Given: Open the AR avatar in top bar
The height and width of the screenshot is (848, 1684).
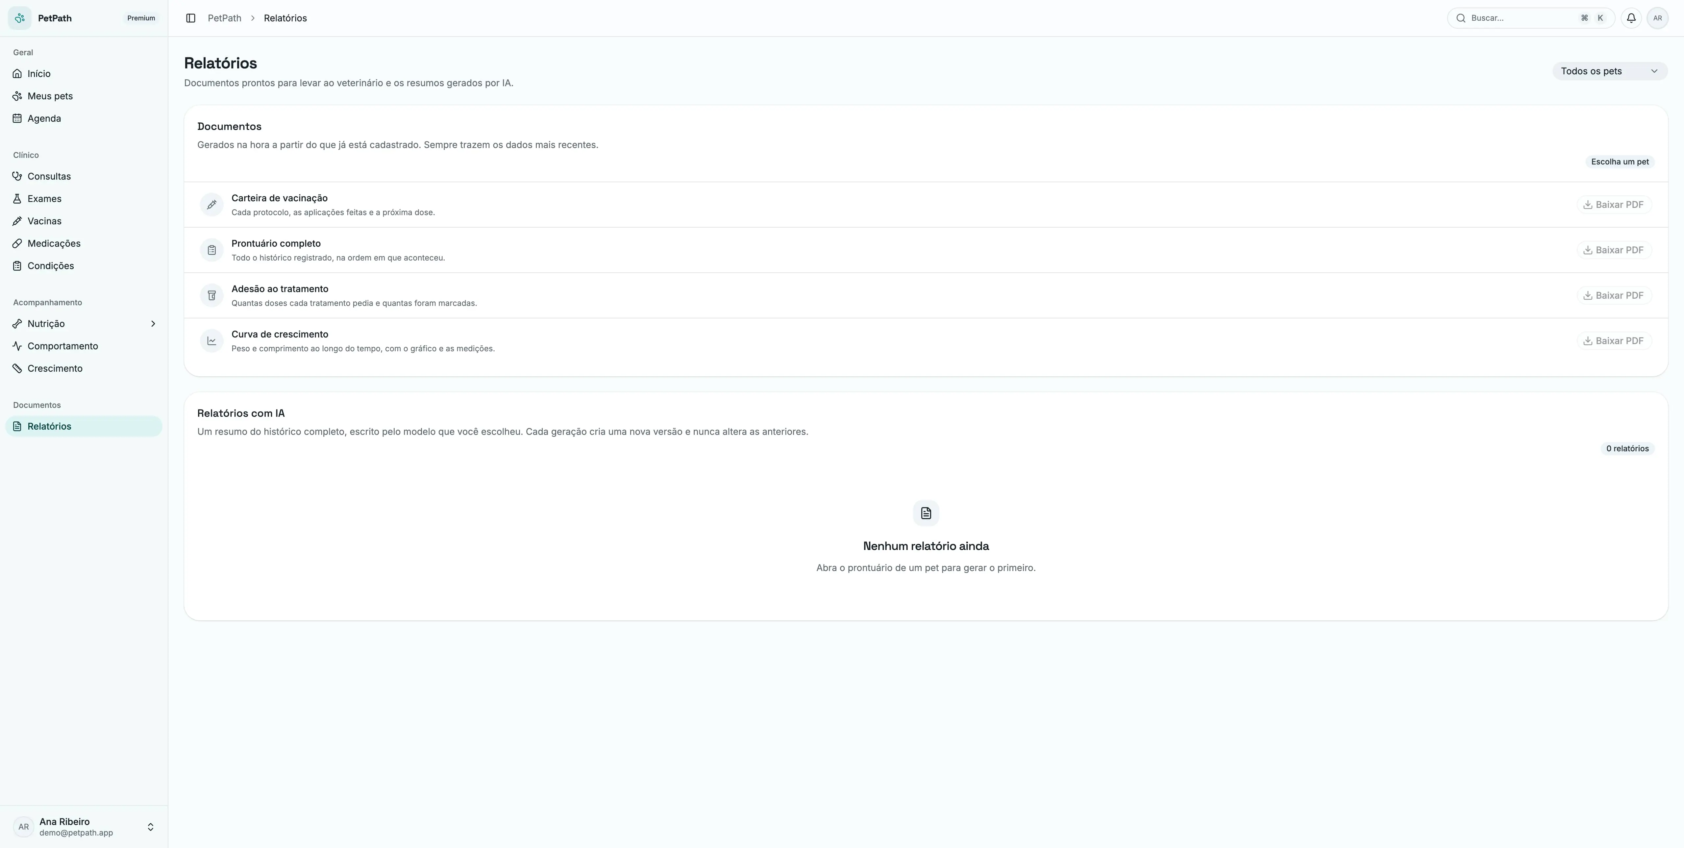Looking at the screenshot, I should point(1657,18).
